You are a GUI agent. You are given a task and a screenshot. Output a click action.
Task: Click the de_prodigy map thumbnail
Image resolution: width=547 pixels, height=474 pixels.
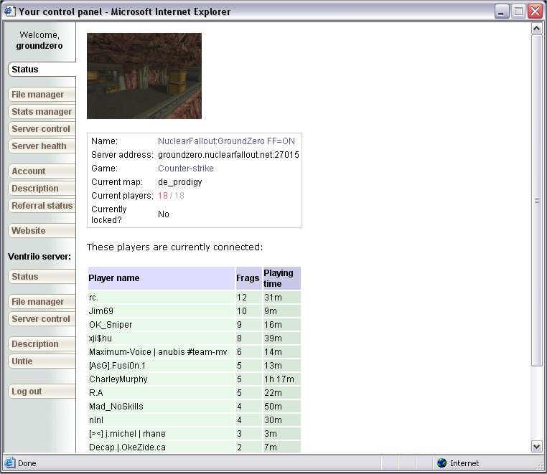144,76
